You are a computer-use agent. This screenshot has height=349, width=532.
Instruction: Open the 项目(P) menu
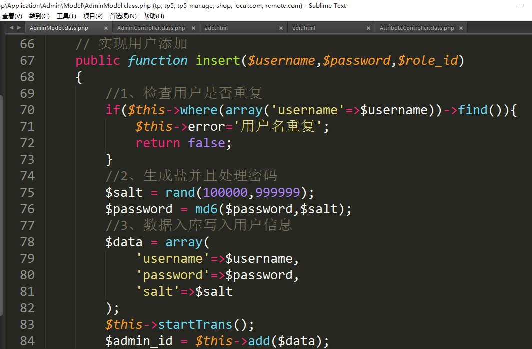click(93, 16)
